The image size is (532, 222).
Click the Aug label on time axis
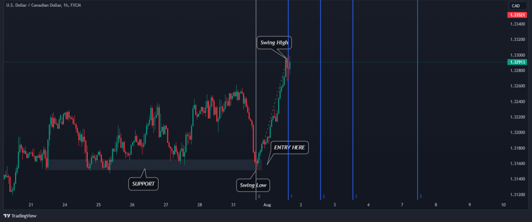[x=267, y=205]
